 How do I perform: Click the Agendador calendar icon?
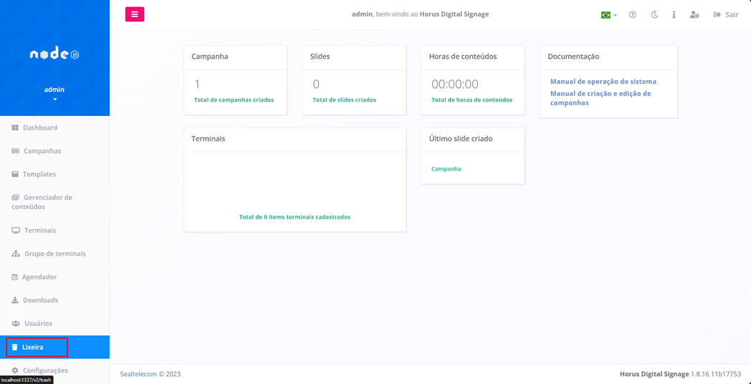(15, 277)
